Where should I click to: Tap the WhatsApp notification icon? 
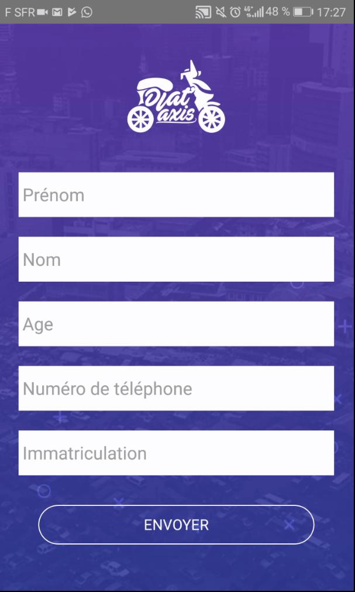pyautogui.click(x=87, y=12)
